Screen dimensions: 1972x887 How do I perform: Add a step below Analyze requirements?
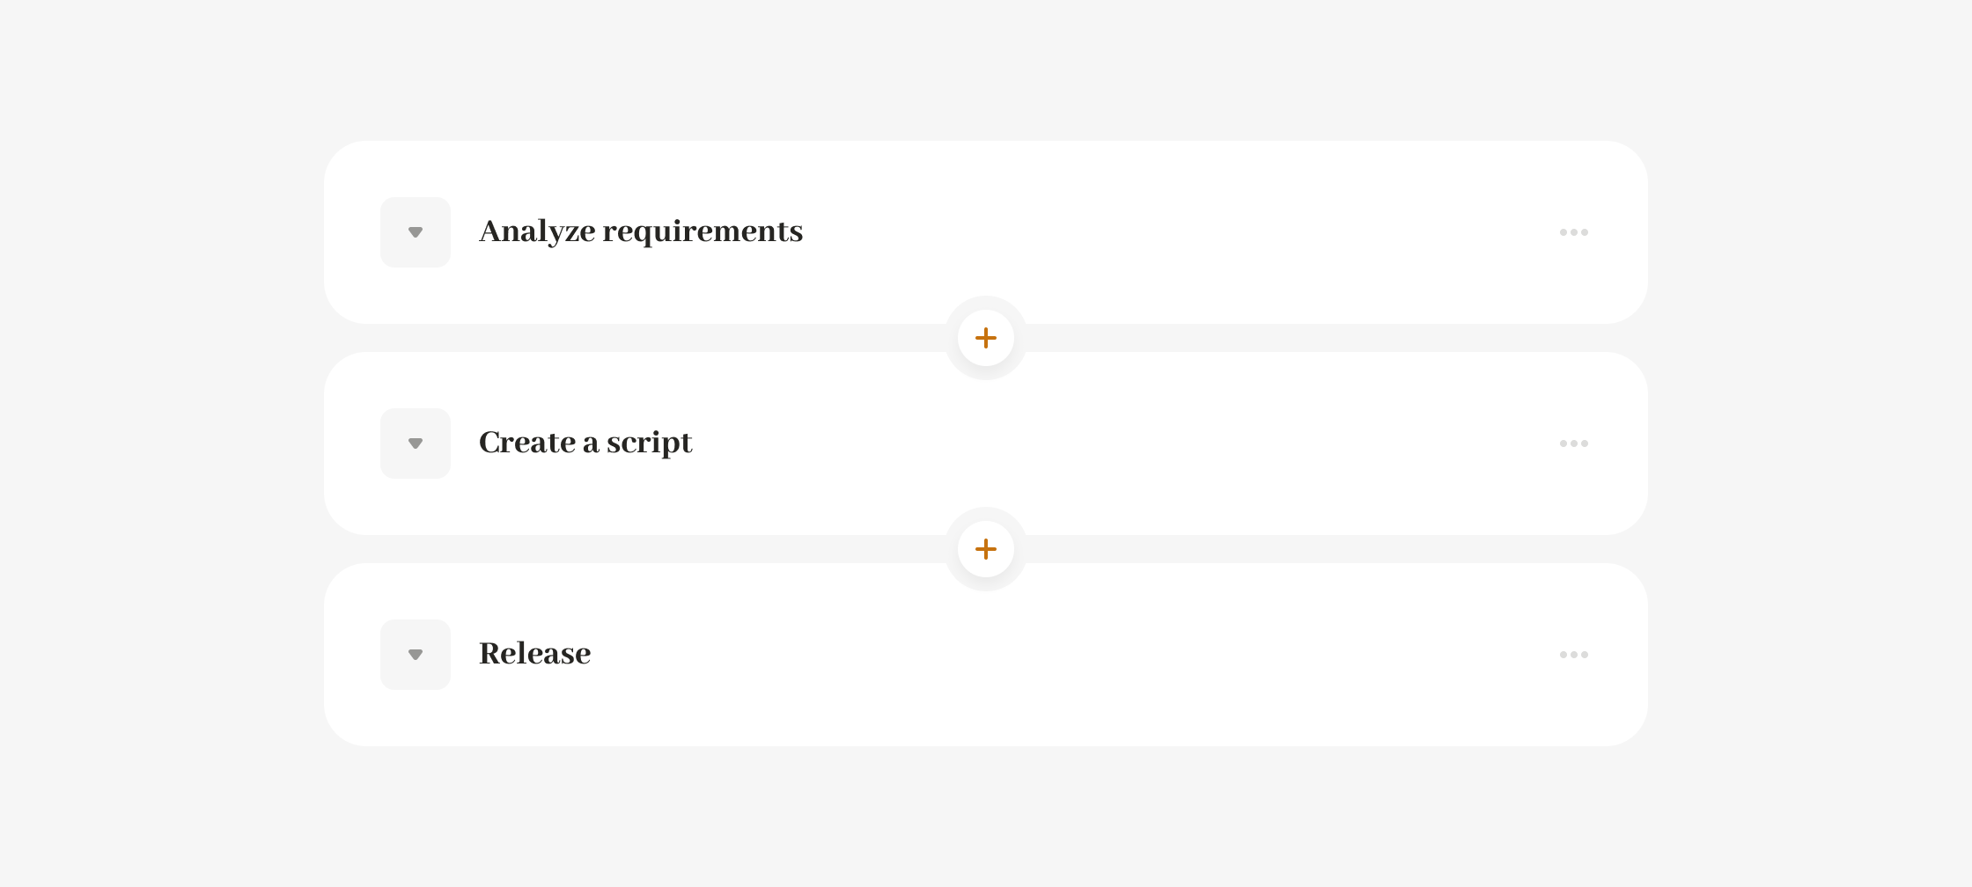coord(986,338)
